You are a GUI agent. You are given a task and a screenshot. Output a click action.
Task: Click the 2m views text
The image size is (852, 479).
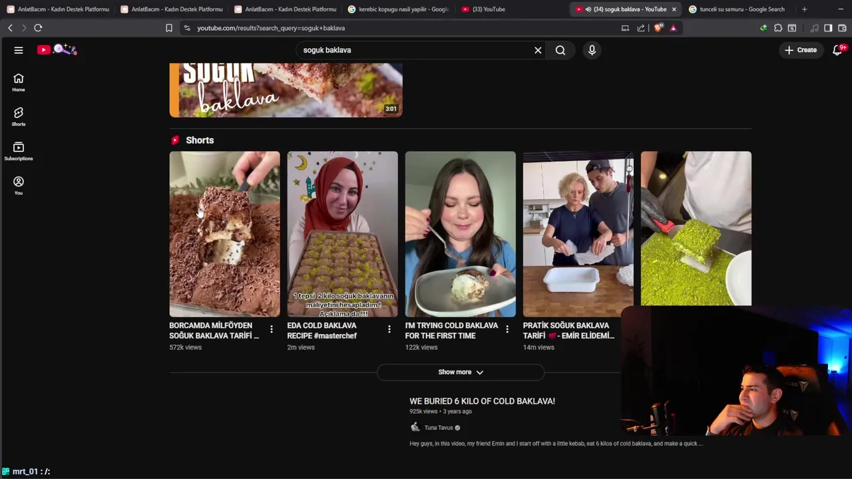pyautogui.click(x=301, y=347)
